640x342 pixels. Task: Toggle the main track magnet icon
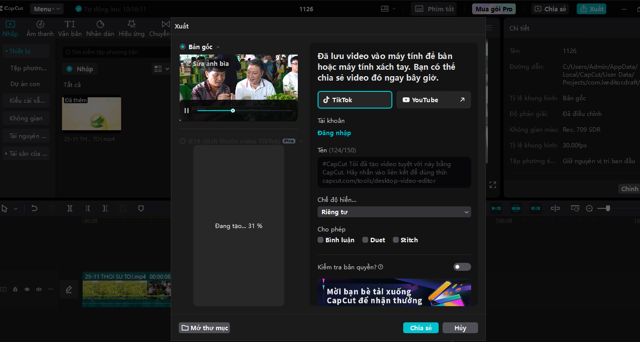496,208
